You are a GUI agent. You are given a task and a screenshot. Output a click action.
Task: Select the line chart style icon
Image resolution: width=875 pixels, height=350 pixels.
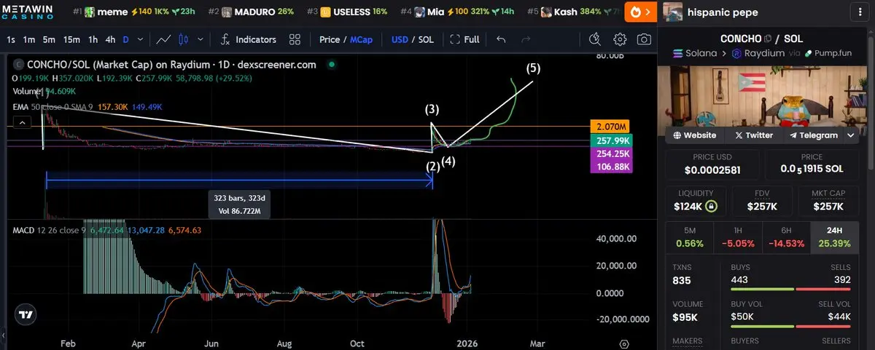[164, 39]
